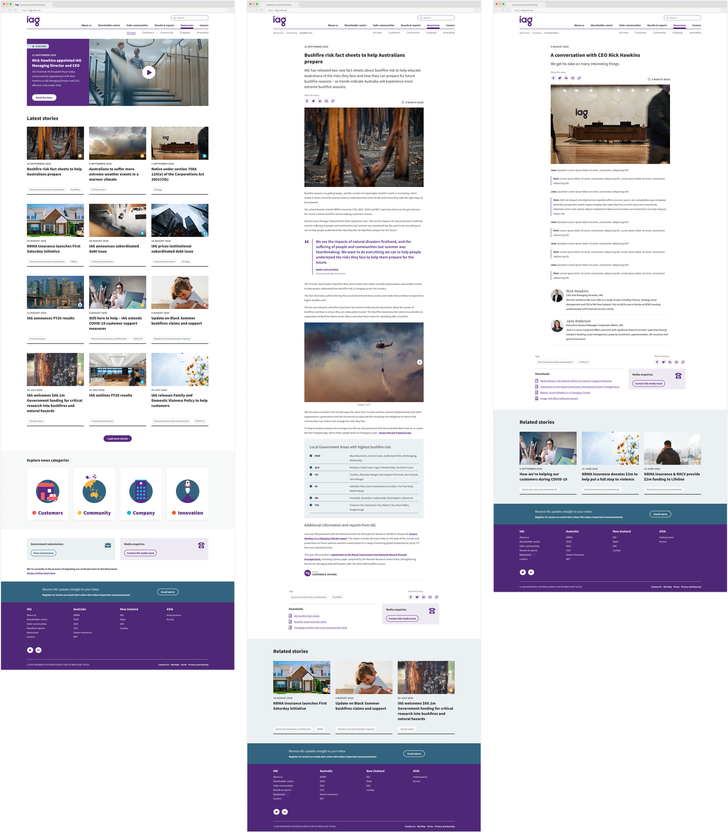Open the Customers news category card
Image resolution: width=728 pixels, height=833 pixels.
(47, 494)
